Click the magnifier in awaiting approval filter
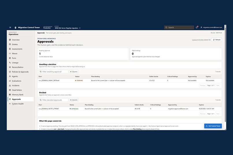This screenshot has width=233, height=155. click(x=40, y=72)
